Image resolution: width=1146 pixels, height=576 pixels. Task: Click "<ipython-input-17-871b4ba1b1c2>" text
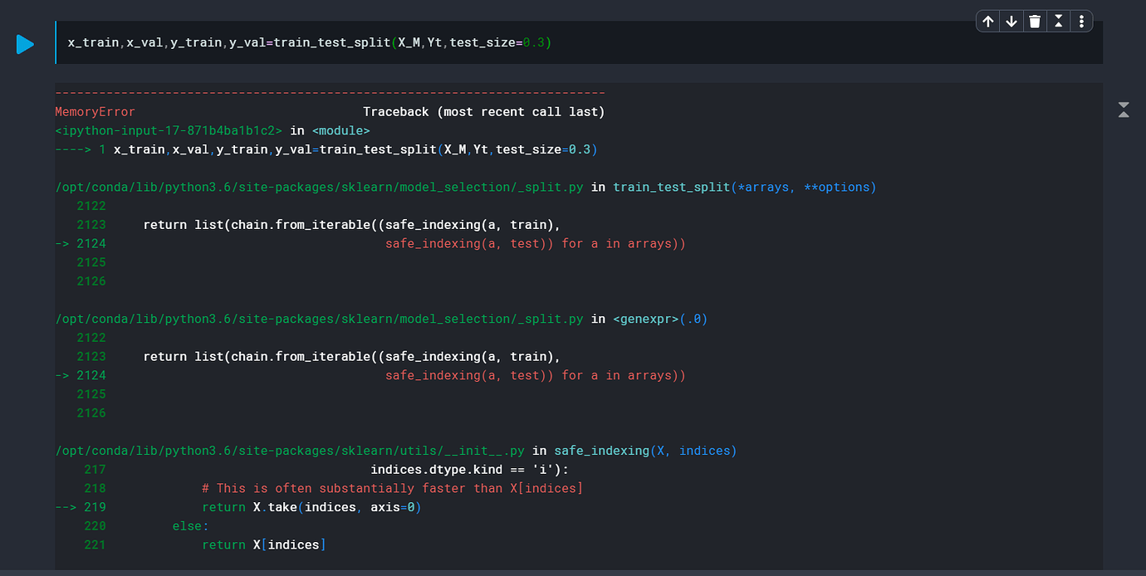tap(169, 131)
